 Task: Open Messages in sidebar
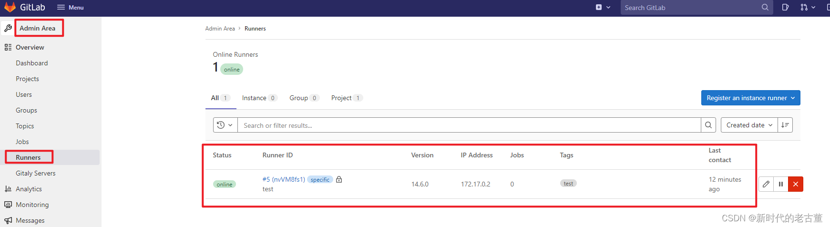click(x=30, y=220)
